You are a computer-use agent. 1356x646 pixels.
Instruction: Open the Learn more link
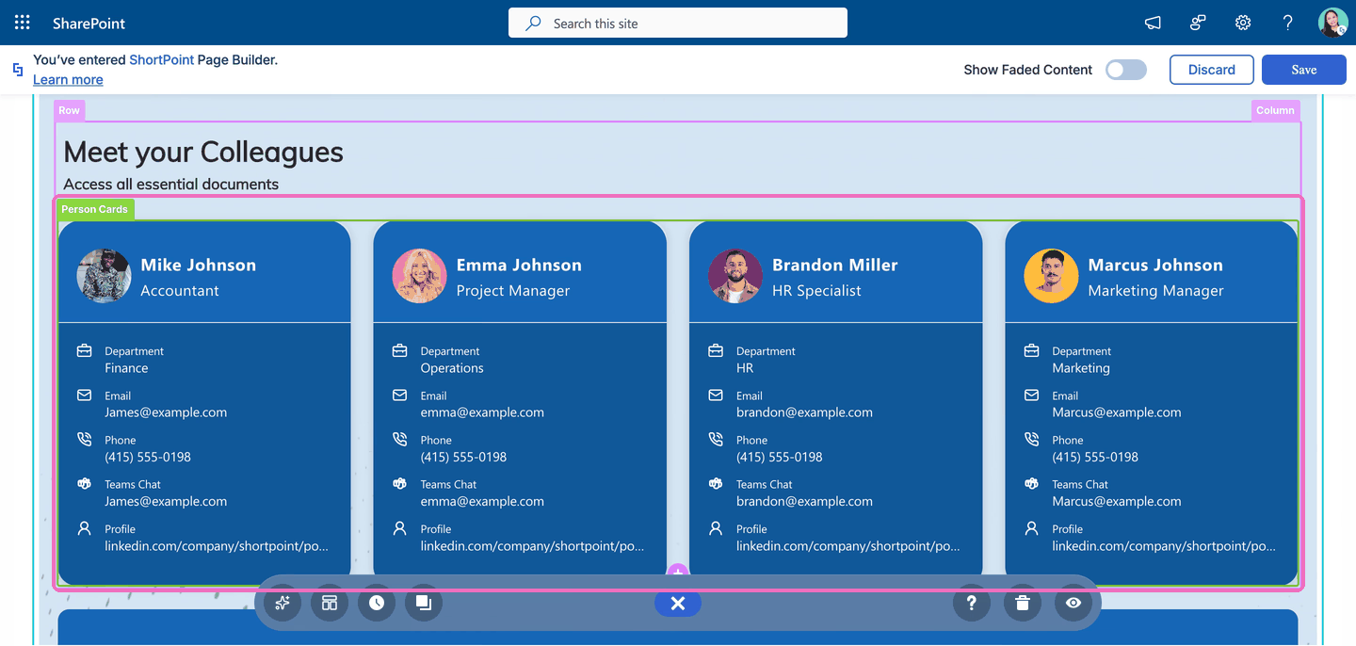click(68, 79)
